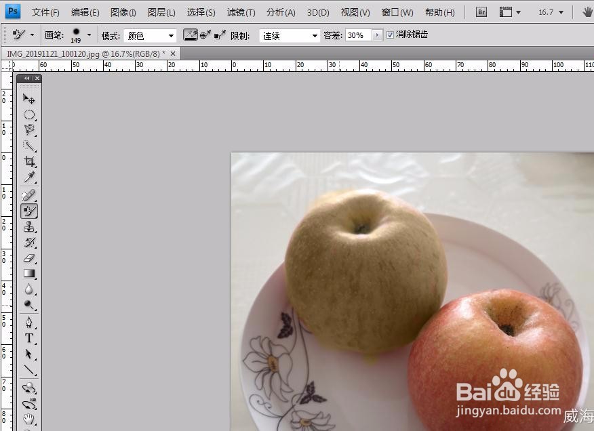Open the view extras dropdown
594x431 pixels.
(x=510, y=12)
